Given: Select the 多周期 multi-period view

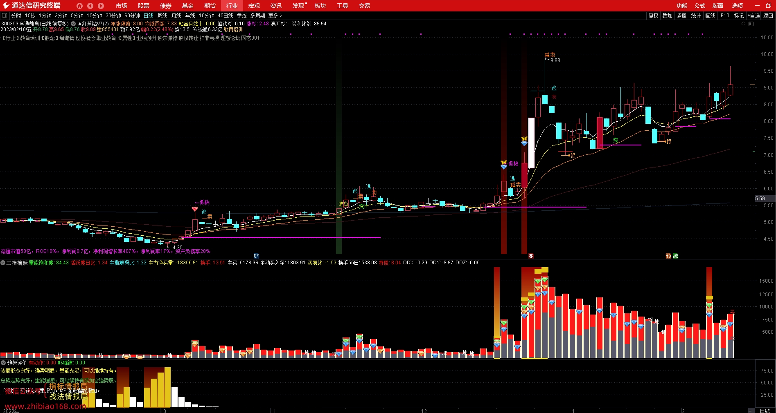Looking at the screenshot, I should [257, 16].
